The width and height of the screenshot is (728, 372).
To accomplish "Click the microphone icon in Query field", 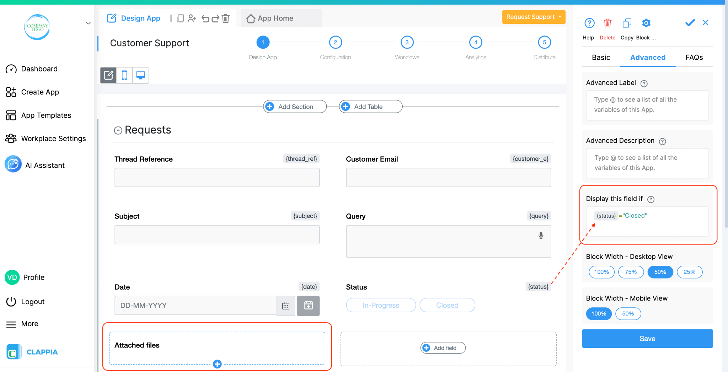I will coord(541,235).
